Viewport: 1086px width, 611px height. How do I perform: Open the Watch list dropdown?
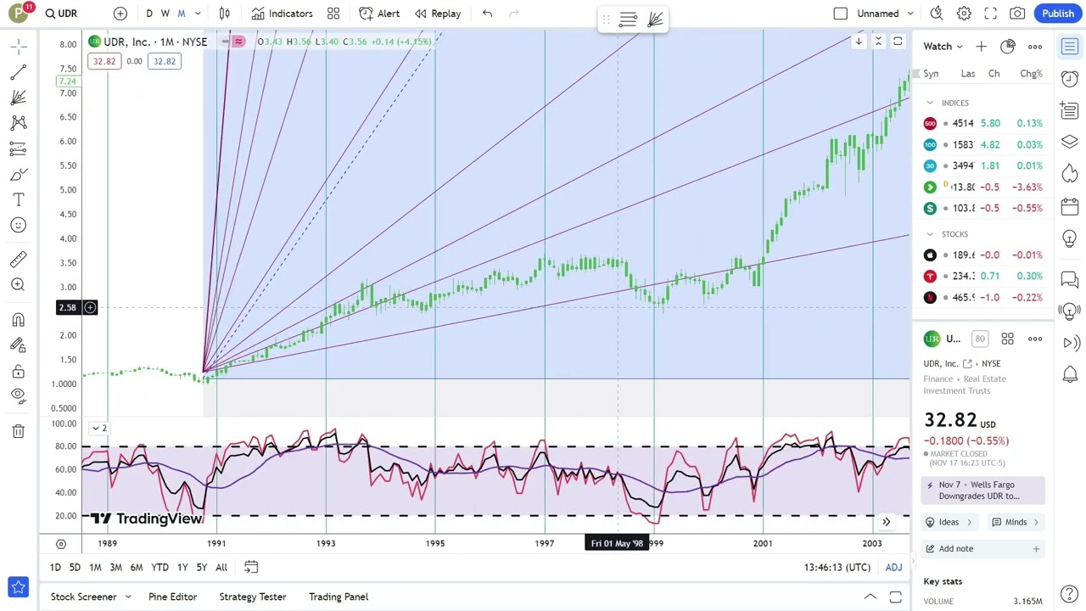coord(943,47)
